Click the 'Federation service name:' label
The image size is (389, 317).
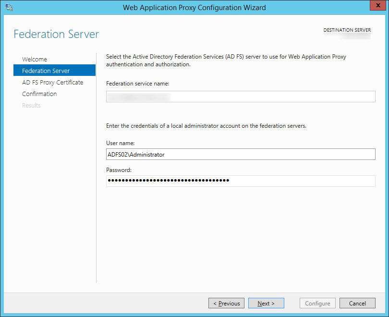click(x=138, y=84)
